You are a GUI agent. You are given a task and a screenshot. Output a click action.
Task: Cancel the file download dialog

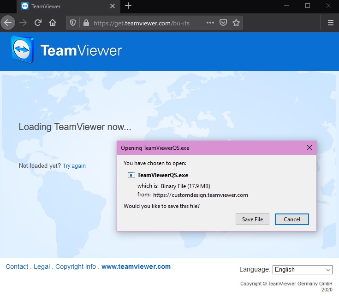(291, 219)
